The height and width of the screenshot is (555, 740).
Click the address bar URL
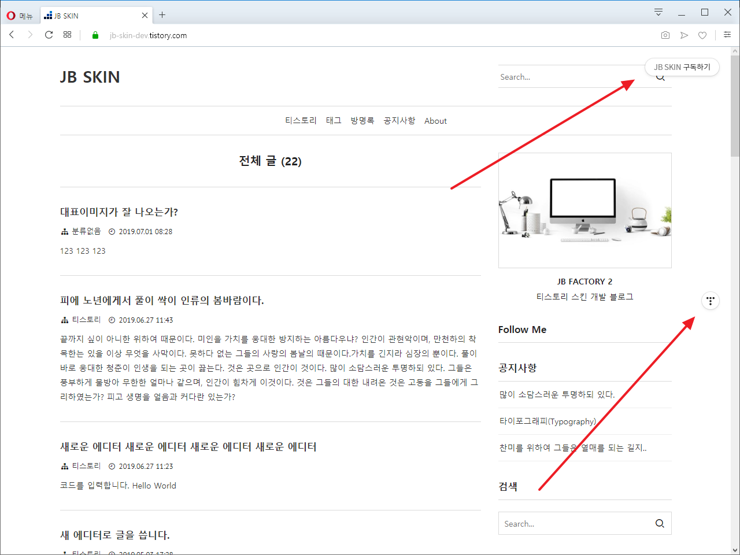(148, 35)
